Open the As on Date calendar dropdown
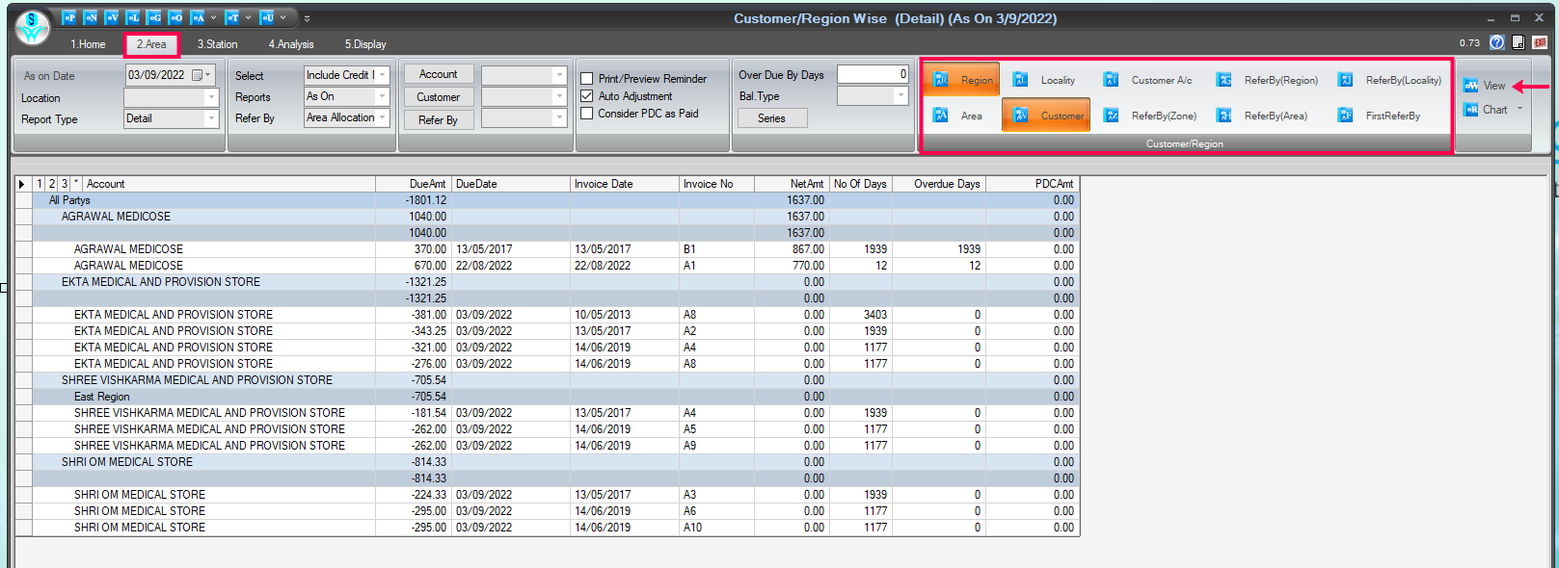Image resolution: width=1559 pixels, height=568 pixels. (x=202, y=75)
